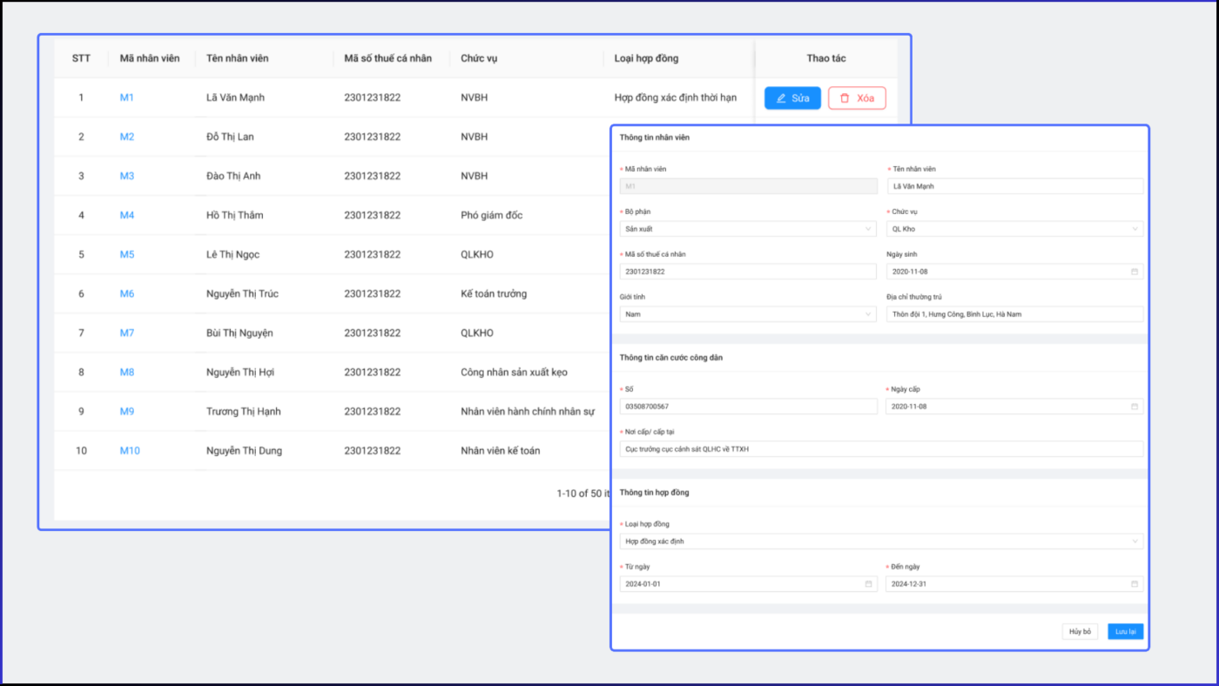Click the Tên nhân viên column header
Screen dimensions: 1219x686
[x=238, y=58]
